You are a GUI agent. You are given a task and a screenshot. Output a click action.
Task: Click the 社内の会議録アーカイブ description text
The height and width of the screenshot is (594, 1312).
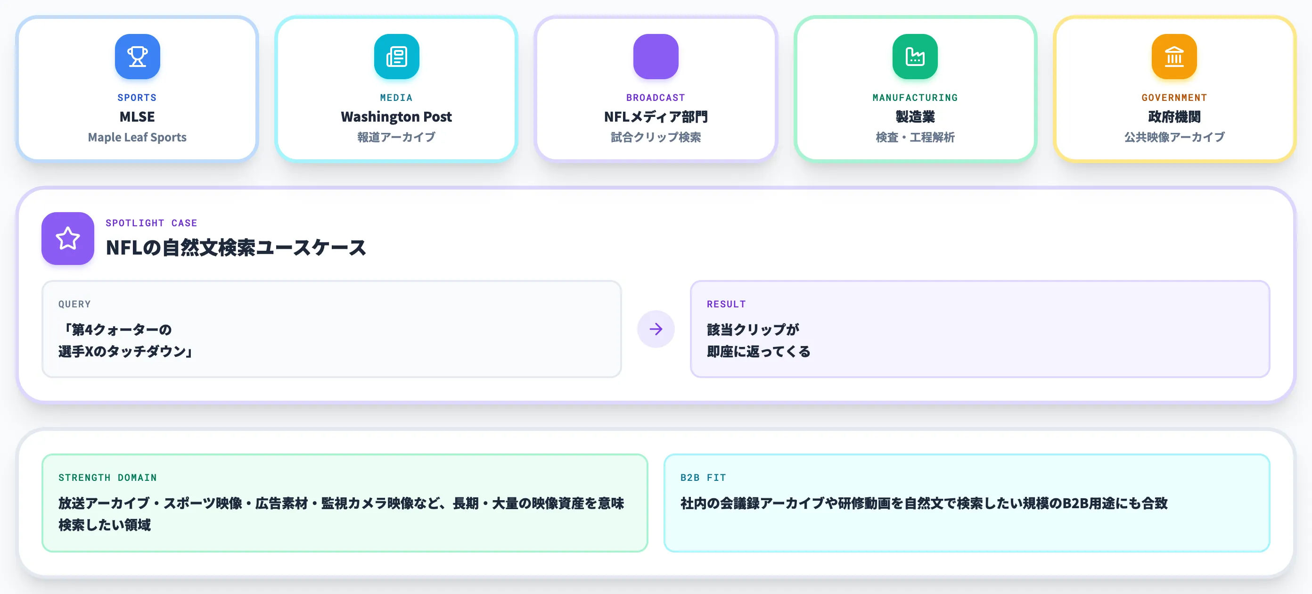click(x=924, y=503)
